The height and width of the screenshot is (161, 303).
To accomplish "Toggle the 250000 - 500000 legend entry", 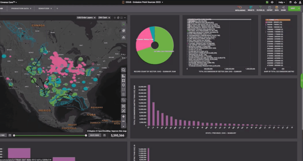I will point(274,22).
